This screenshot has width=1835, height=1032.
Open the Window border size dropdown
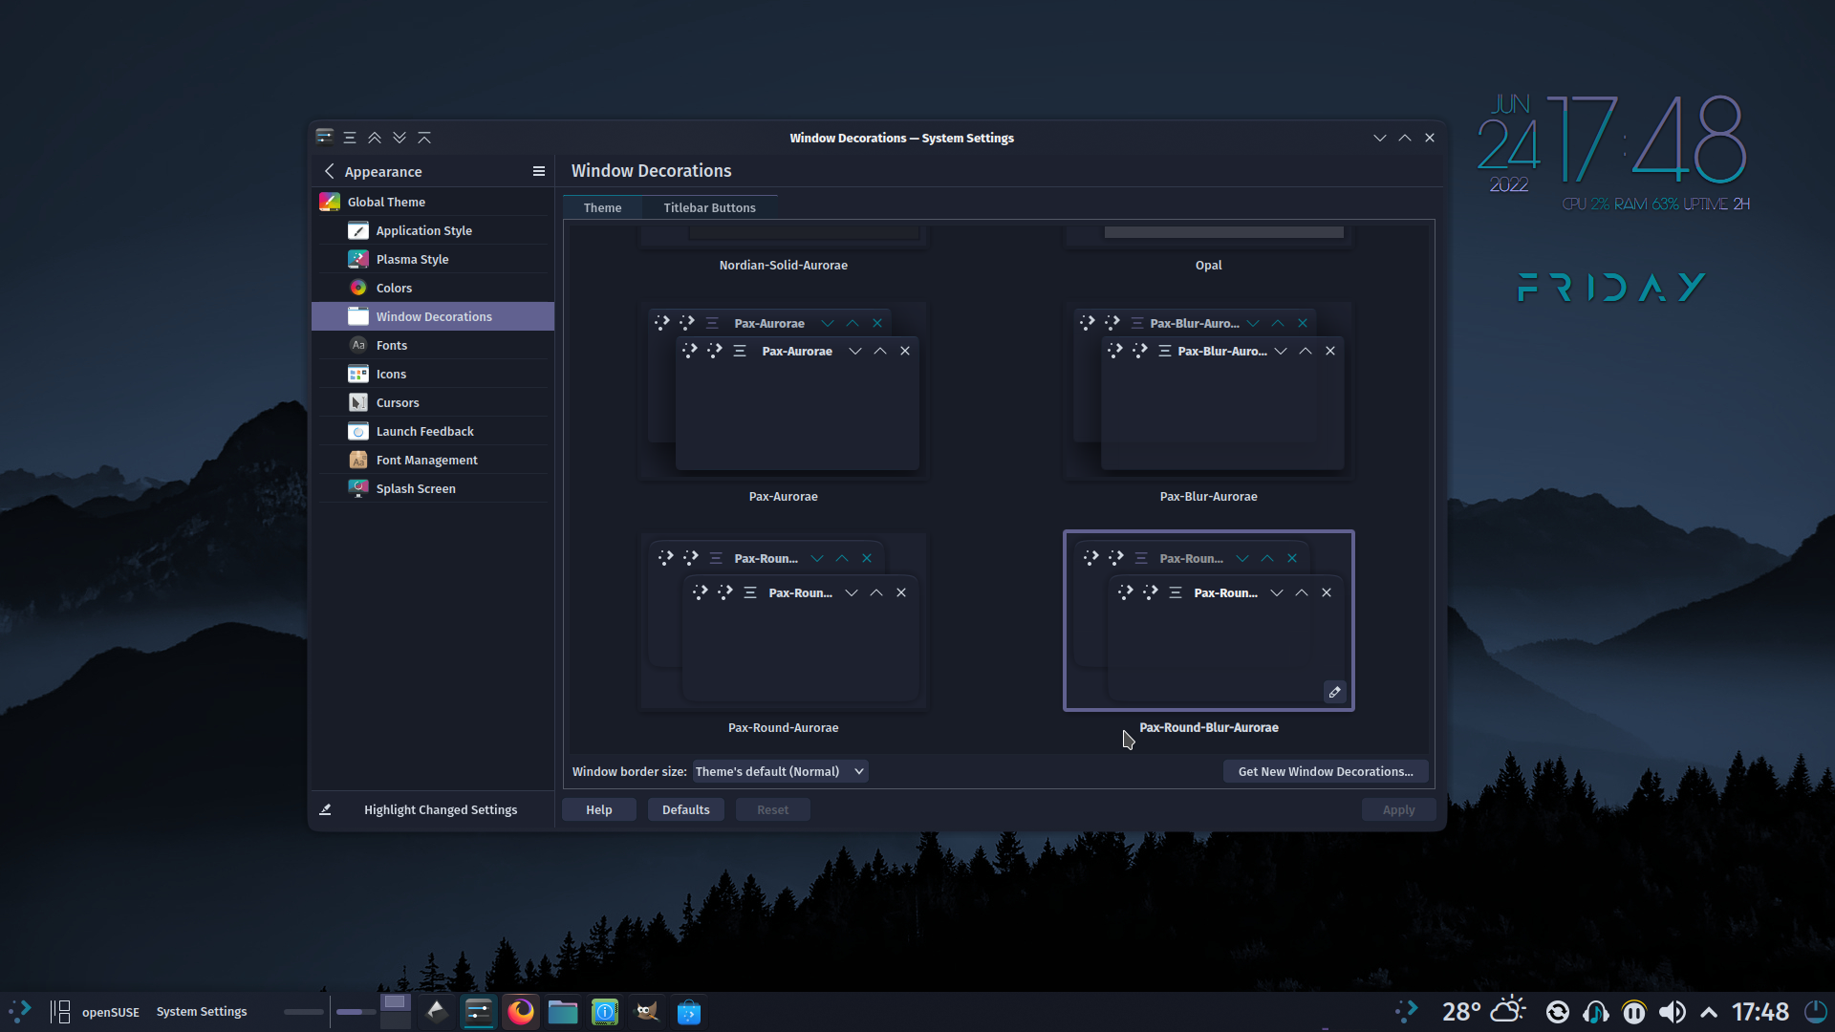click(x=780, y=771)
